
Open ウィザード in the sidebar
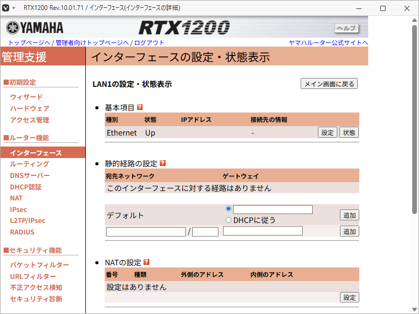pyautogui.click(x=26, y=97)
